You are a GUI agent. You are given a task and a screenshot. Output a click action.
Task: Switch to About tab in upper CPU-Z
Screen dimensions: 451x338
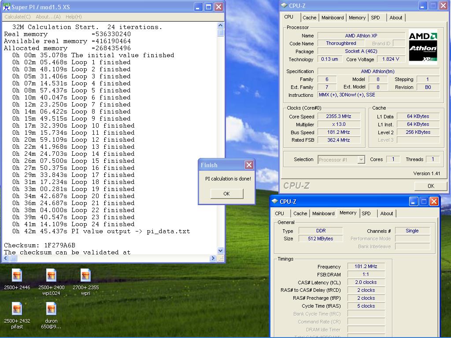point(396,18)
